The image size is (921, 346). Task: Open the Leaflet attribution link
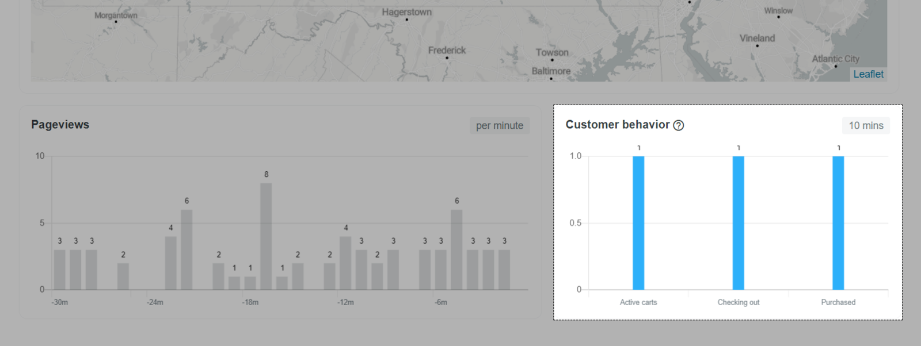coord(868,74)
